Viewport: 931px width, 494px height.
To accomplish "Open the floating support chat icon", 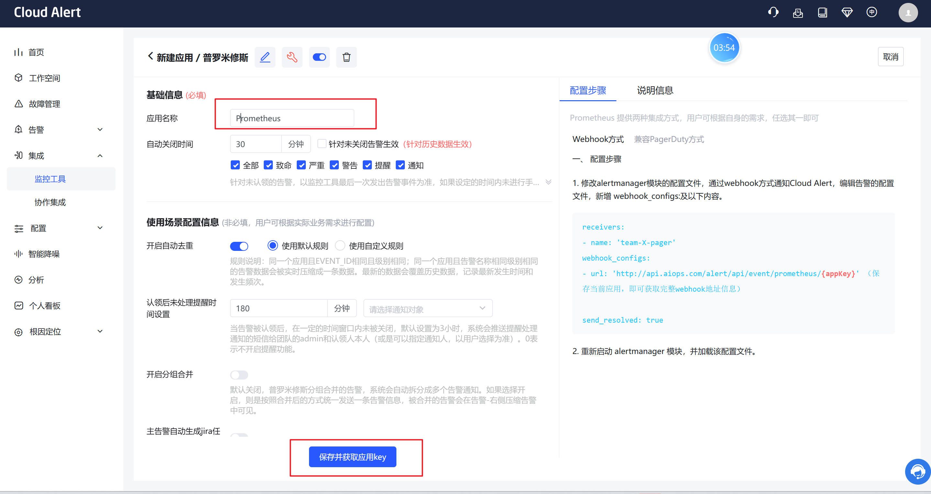I will (x=917, y=471).
